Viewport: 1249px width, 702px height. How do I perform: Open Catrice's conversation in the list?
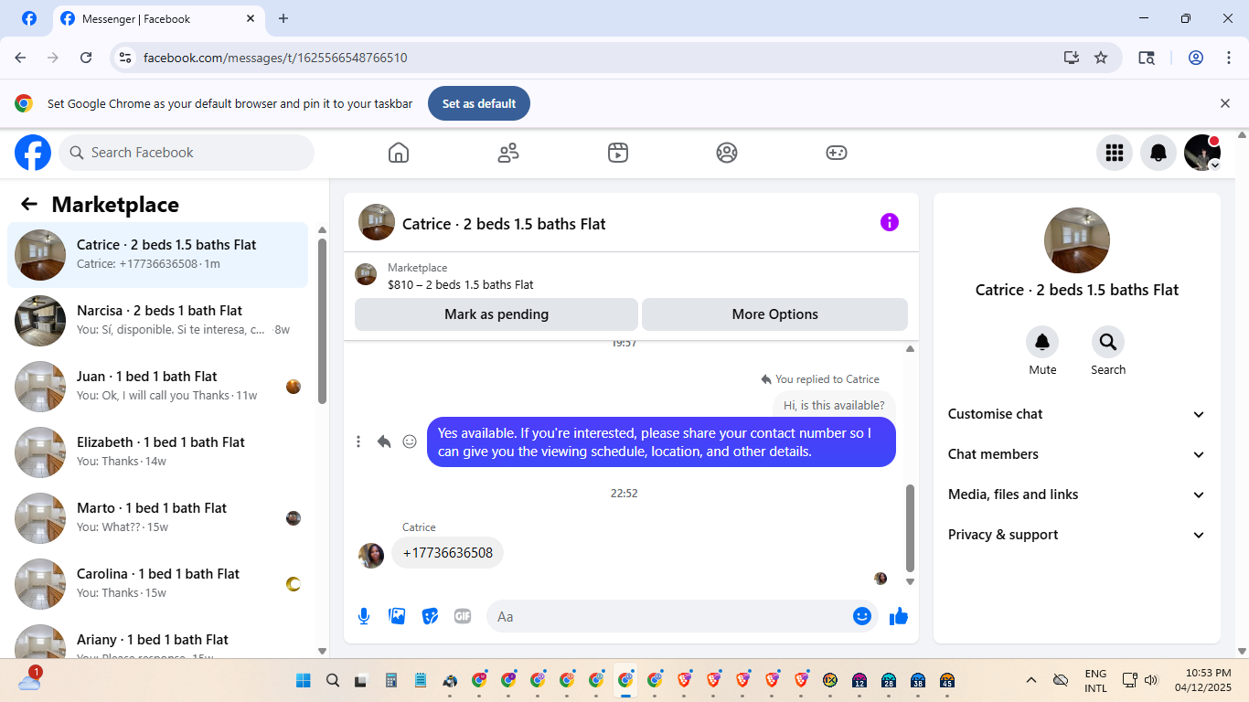(158, 255)
